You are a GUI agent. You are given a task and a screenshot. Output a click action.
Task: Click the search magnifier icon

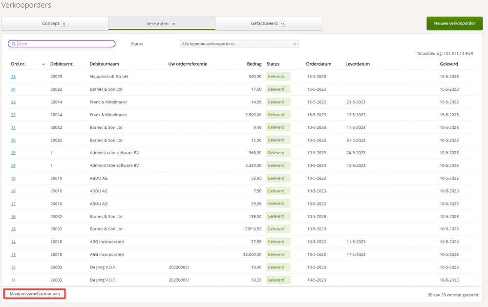[14, 44]
